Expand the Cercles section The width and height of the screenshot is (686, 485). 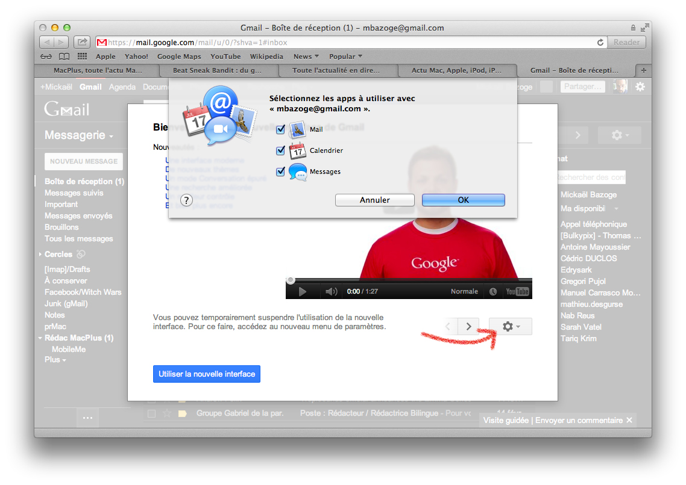coord(40,254)
